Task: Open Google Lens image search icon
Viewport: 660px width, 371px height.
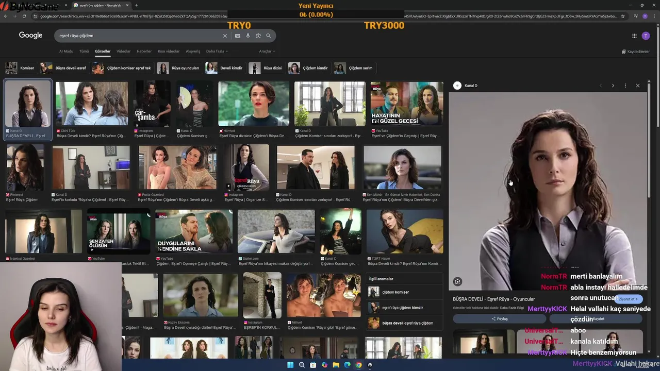Action: 258,36
